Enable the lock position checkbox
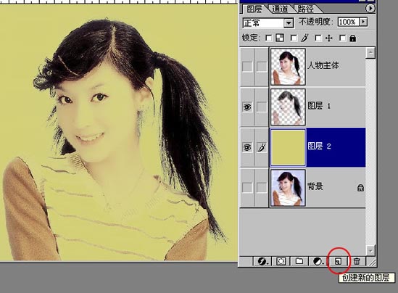 [x=318, y=38]
